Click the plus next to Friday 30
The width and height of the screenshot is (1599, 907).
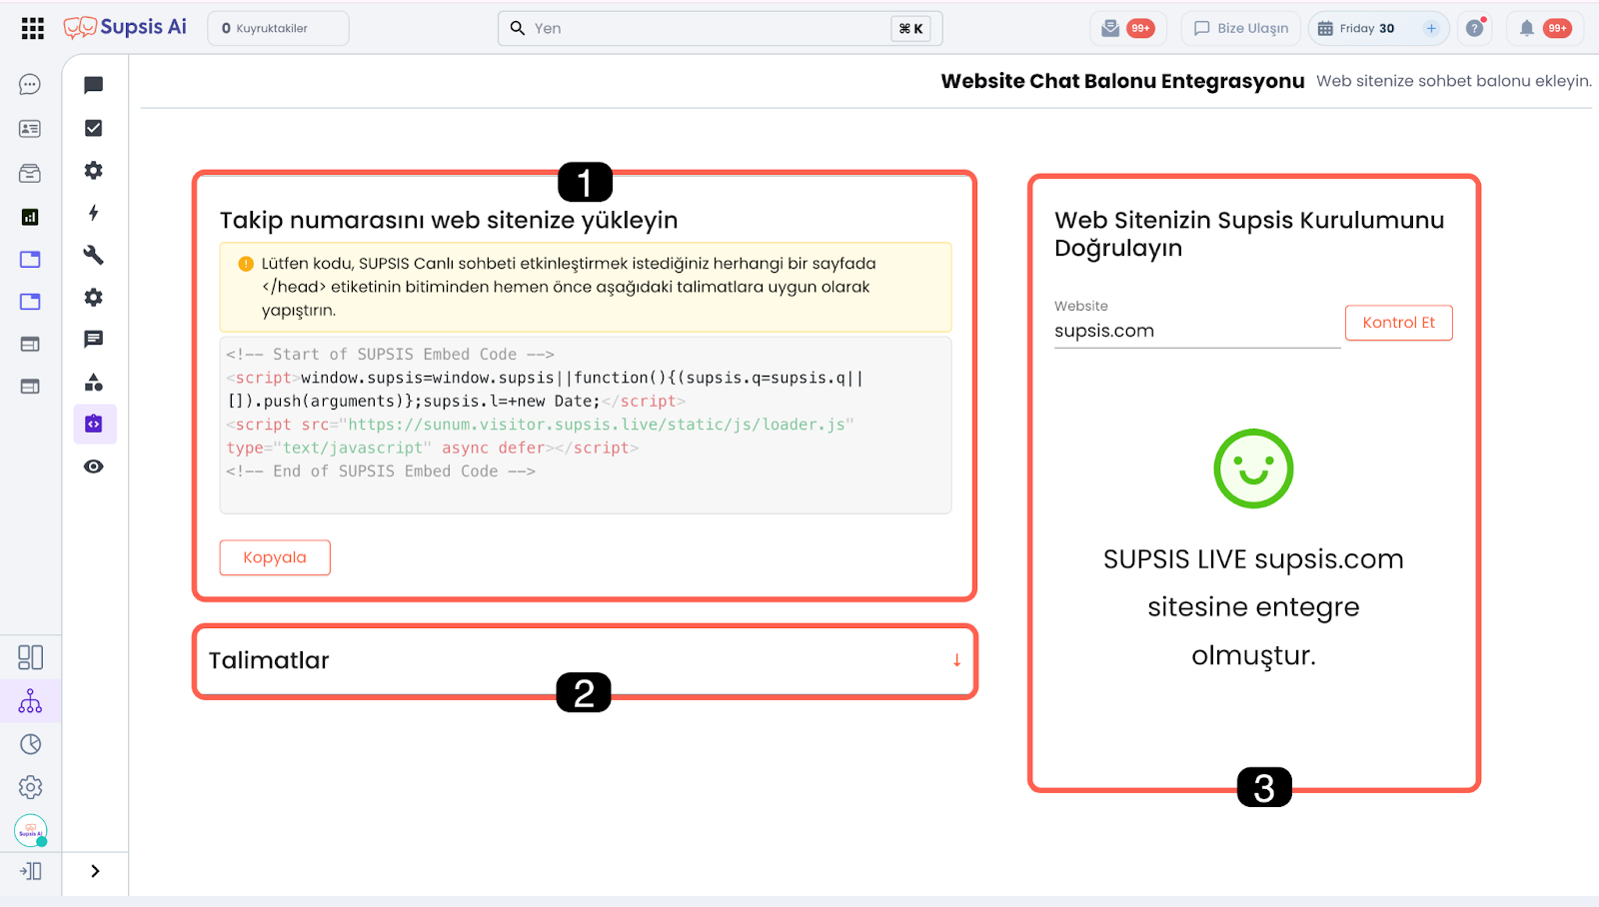[1431, 28]
